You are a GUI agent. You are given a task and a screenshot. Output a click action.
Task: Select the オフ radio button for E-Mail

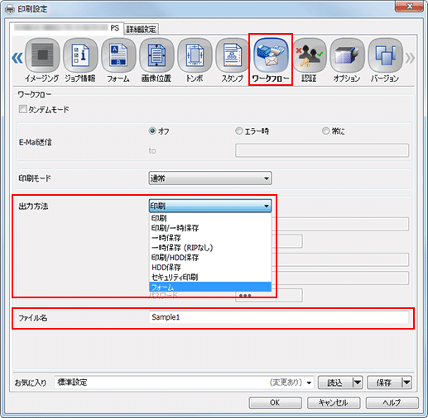click(152, 131)
